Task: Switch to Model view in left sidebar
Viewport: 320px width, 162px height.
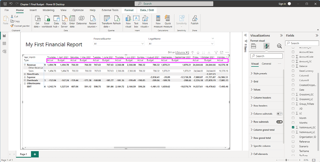Action: point(4,51)
